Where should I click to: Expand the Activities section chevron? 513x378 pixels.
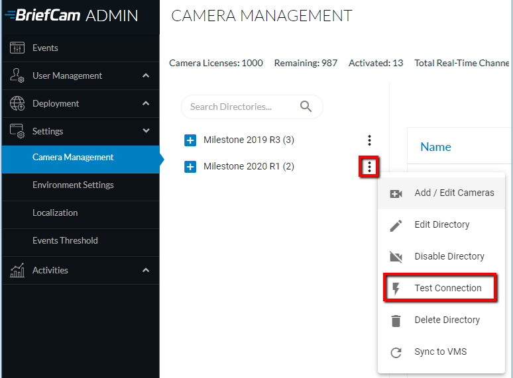click(x=146, y=270)
